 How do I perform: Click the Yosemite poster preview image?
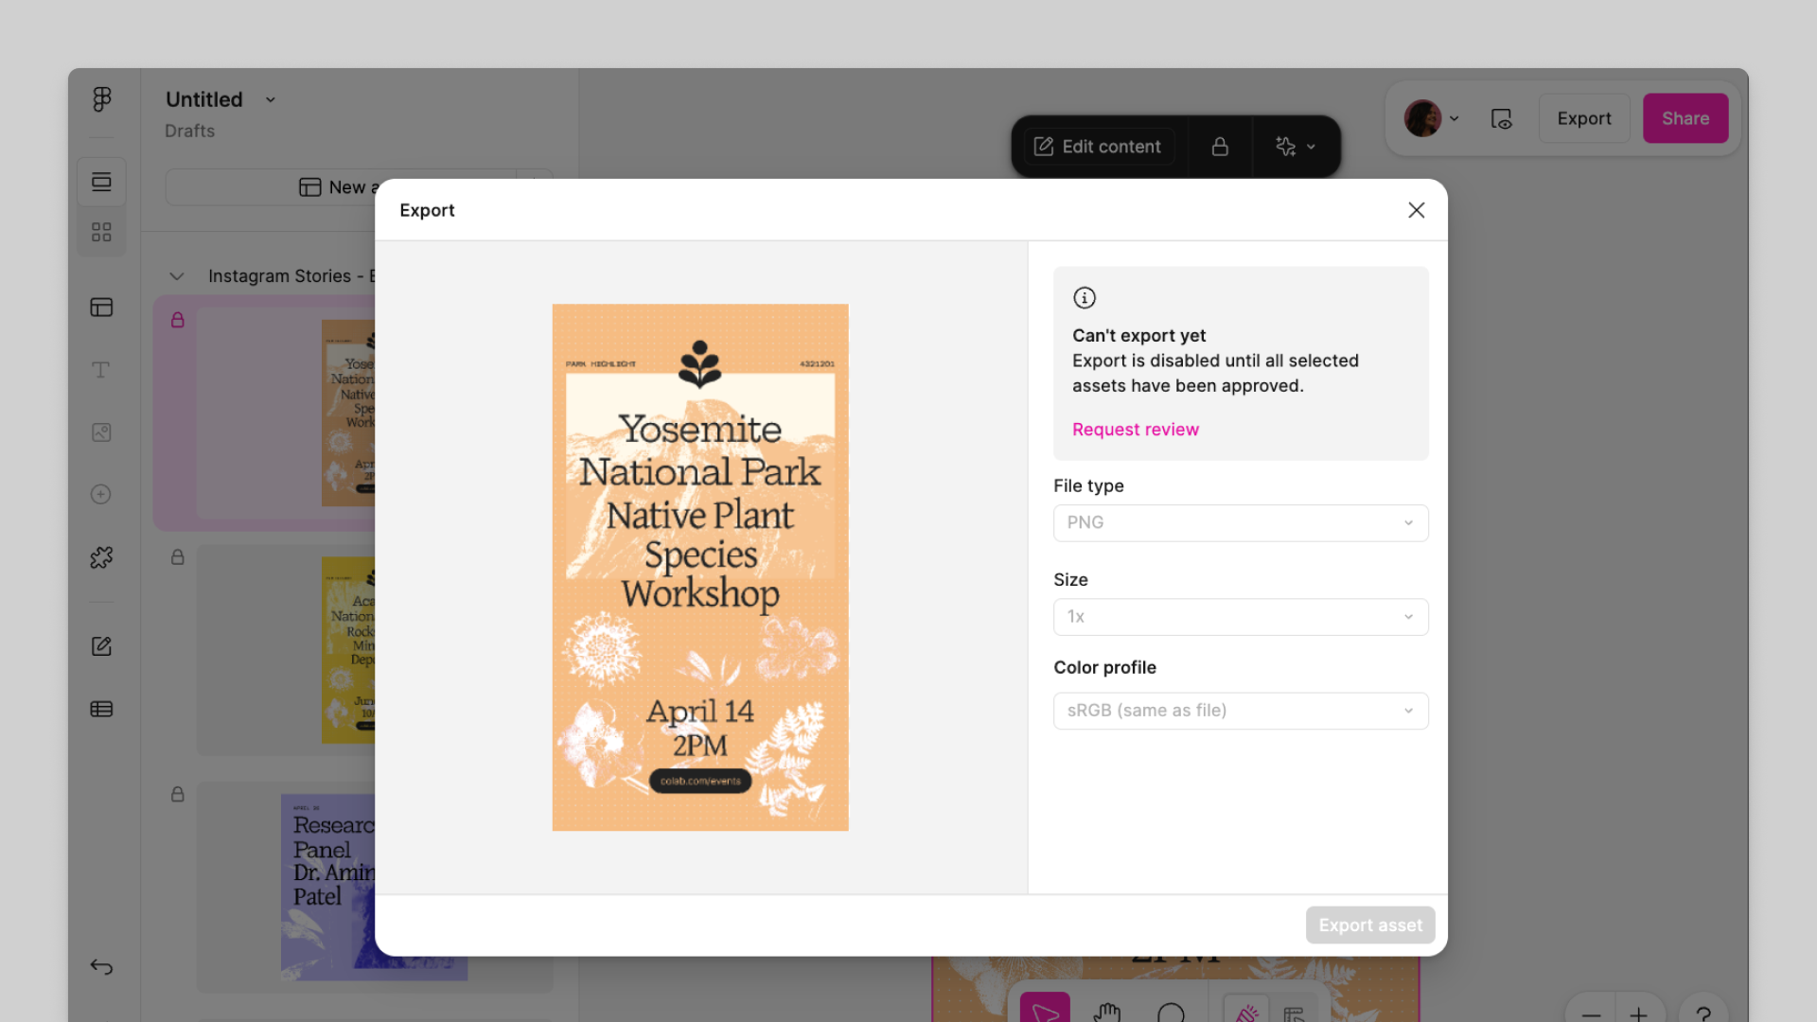point(700,568)
